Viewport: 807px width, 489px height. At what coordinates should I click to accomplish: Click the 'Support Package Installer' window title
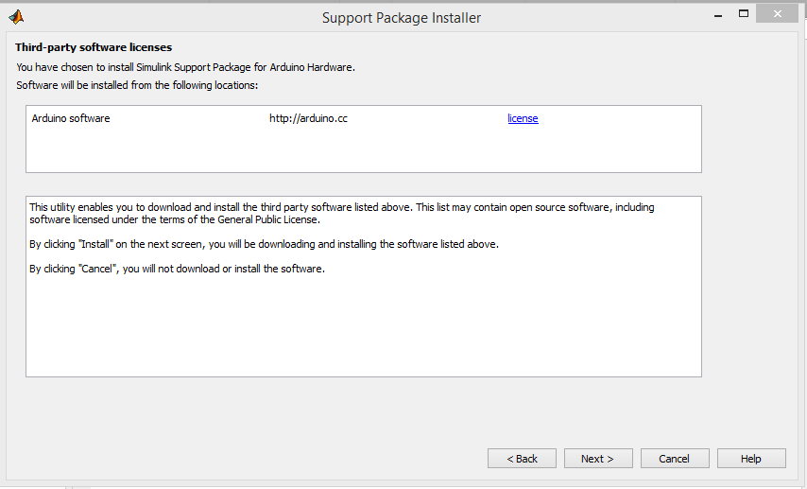(402, 18)
